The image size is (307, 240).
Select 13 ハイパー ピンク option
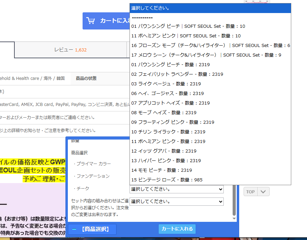point(166,160)
